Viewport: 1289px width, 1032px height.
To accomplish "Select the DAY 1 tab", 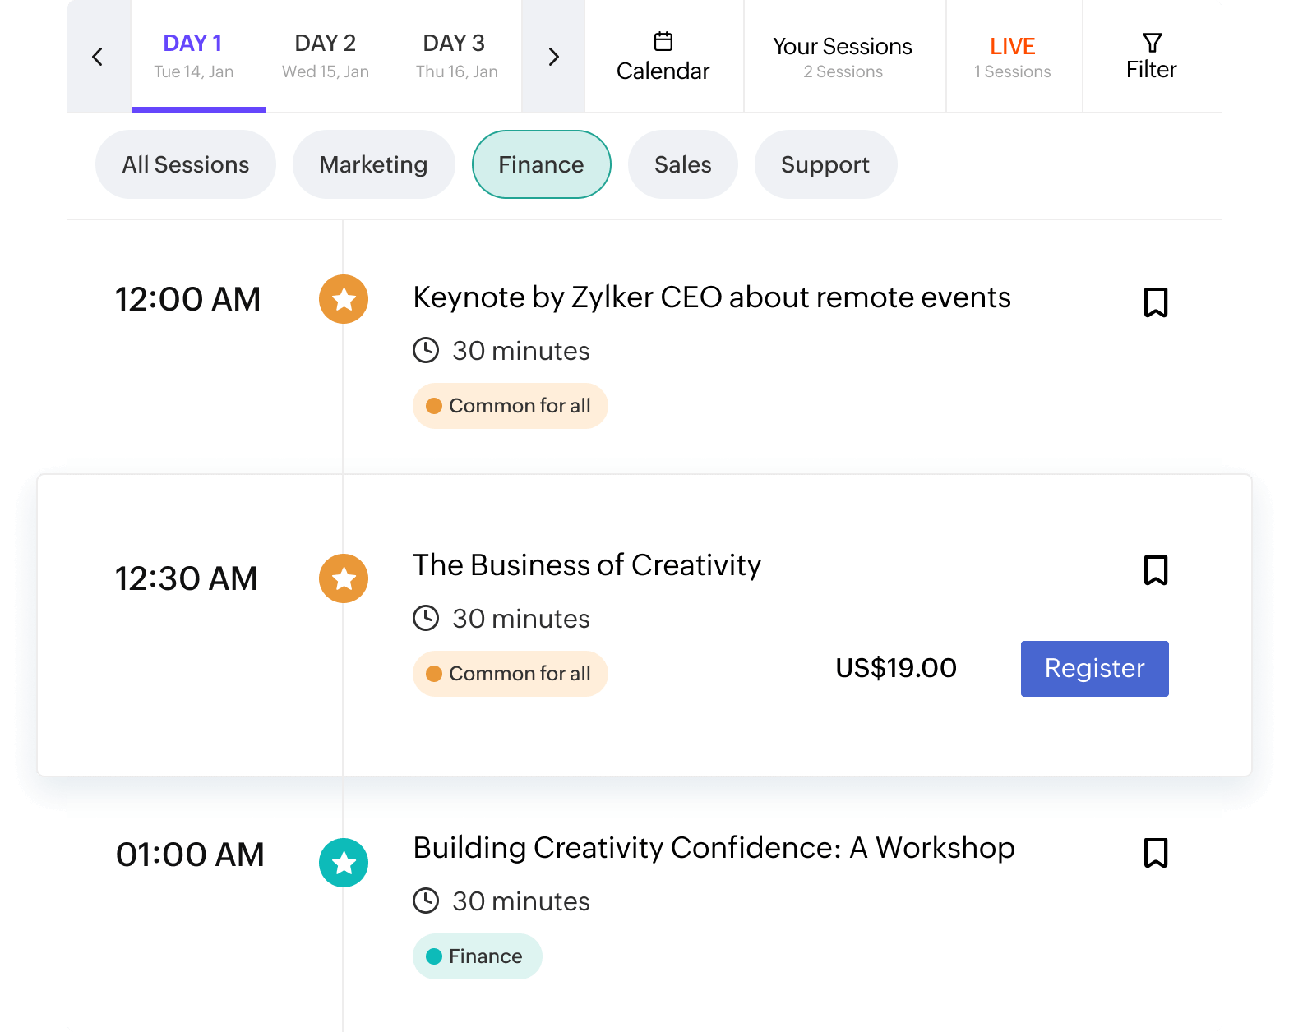I will [x=194, y=55].
